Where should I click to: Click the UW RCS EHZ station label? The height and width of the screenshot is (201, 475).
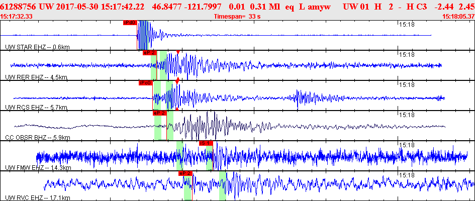coord(36,108)
